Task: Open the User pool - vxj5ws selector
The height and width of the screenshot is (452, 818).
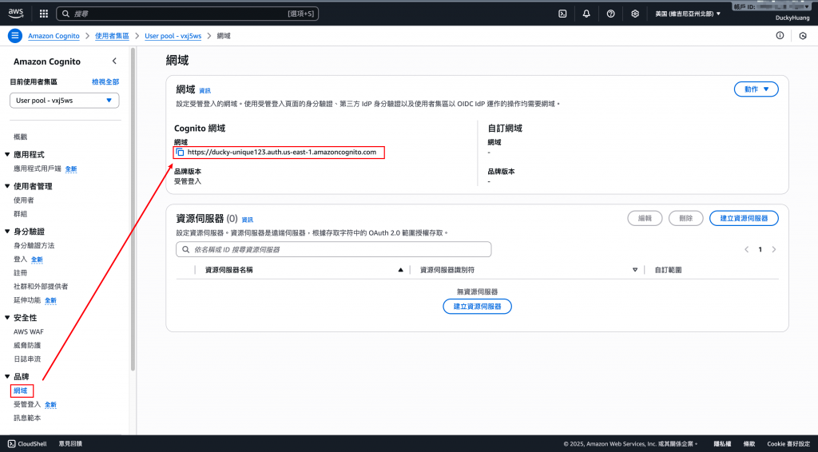Action: point(64,101)
